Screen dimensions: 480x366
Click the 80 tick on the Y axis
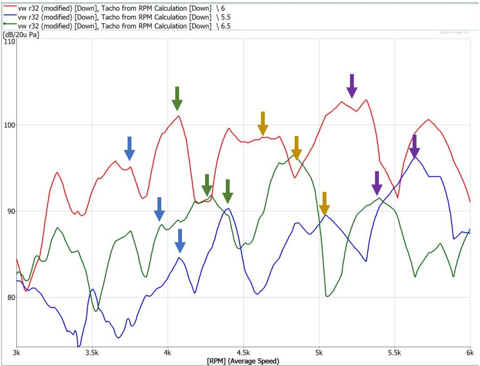click(x=11, y=297)
